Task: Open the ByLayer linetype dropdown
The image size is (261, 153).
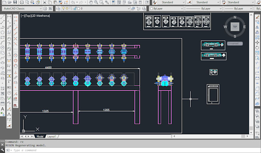Action: (x=204, y=8)
